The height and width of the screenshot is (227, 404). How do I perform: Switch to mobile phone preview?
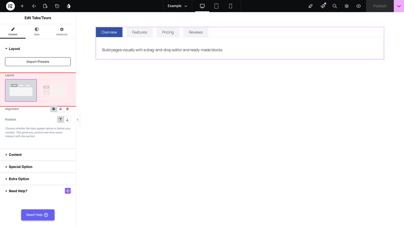231,6
